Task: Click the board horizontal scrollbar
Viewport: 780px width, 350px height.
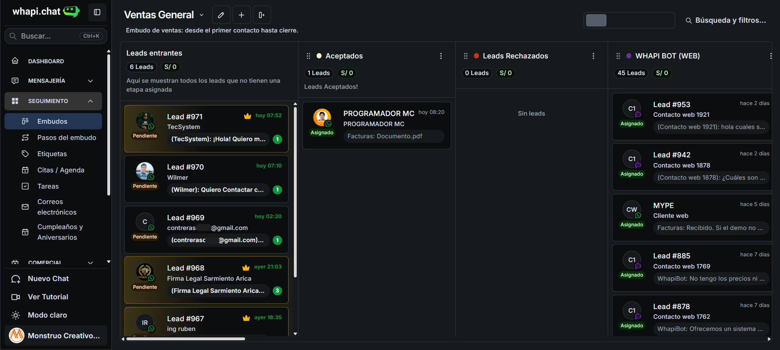Action: [186, 339]
